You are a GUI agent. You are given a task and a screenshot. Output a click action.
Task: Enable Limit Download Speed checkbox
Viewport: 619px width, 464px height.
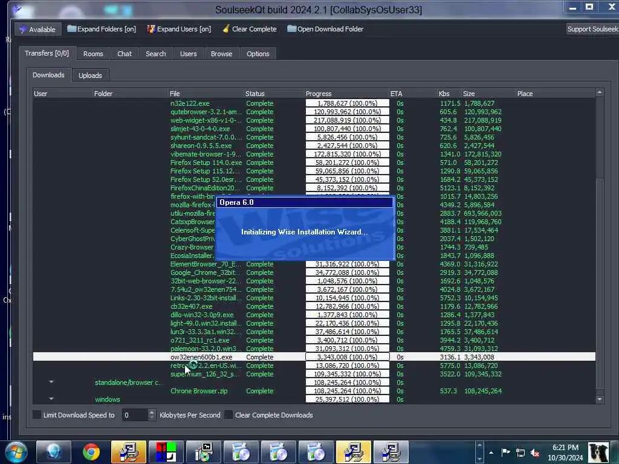click(37, 414)
